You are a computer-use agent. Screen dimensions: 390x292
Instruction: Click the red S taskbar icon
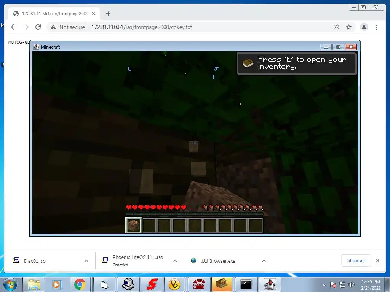coord(152,284)
